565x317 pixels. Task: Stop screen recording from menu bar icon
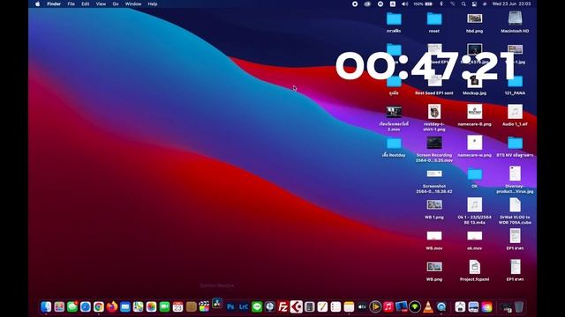click(355, 4)
